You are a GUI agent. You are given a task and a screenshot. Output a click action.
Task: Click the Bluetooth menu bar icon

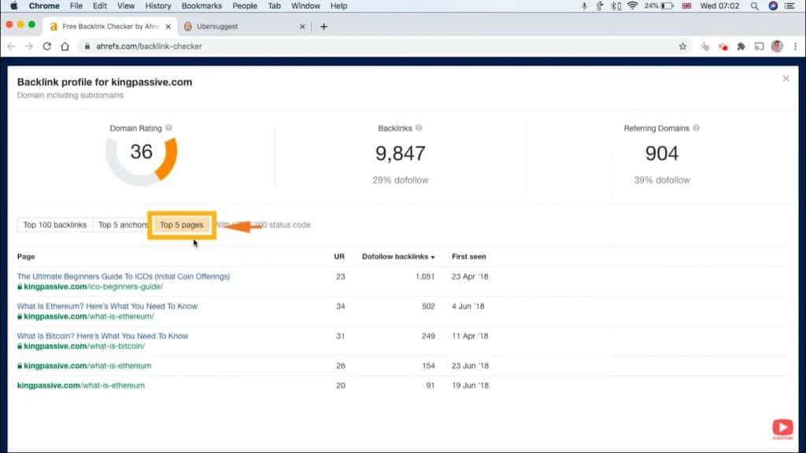[616, 6]
